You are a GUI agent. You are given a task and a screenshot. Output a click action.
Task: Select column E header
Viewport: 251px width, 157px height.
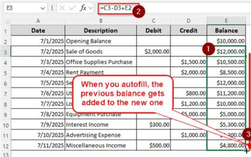click(x=226, y=20)
